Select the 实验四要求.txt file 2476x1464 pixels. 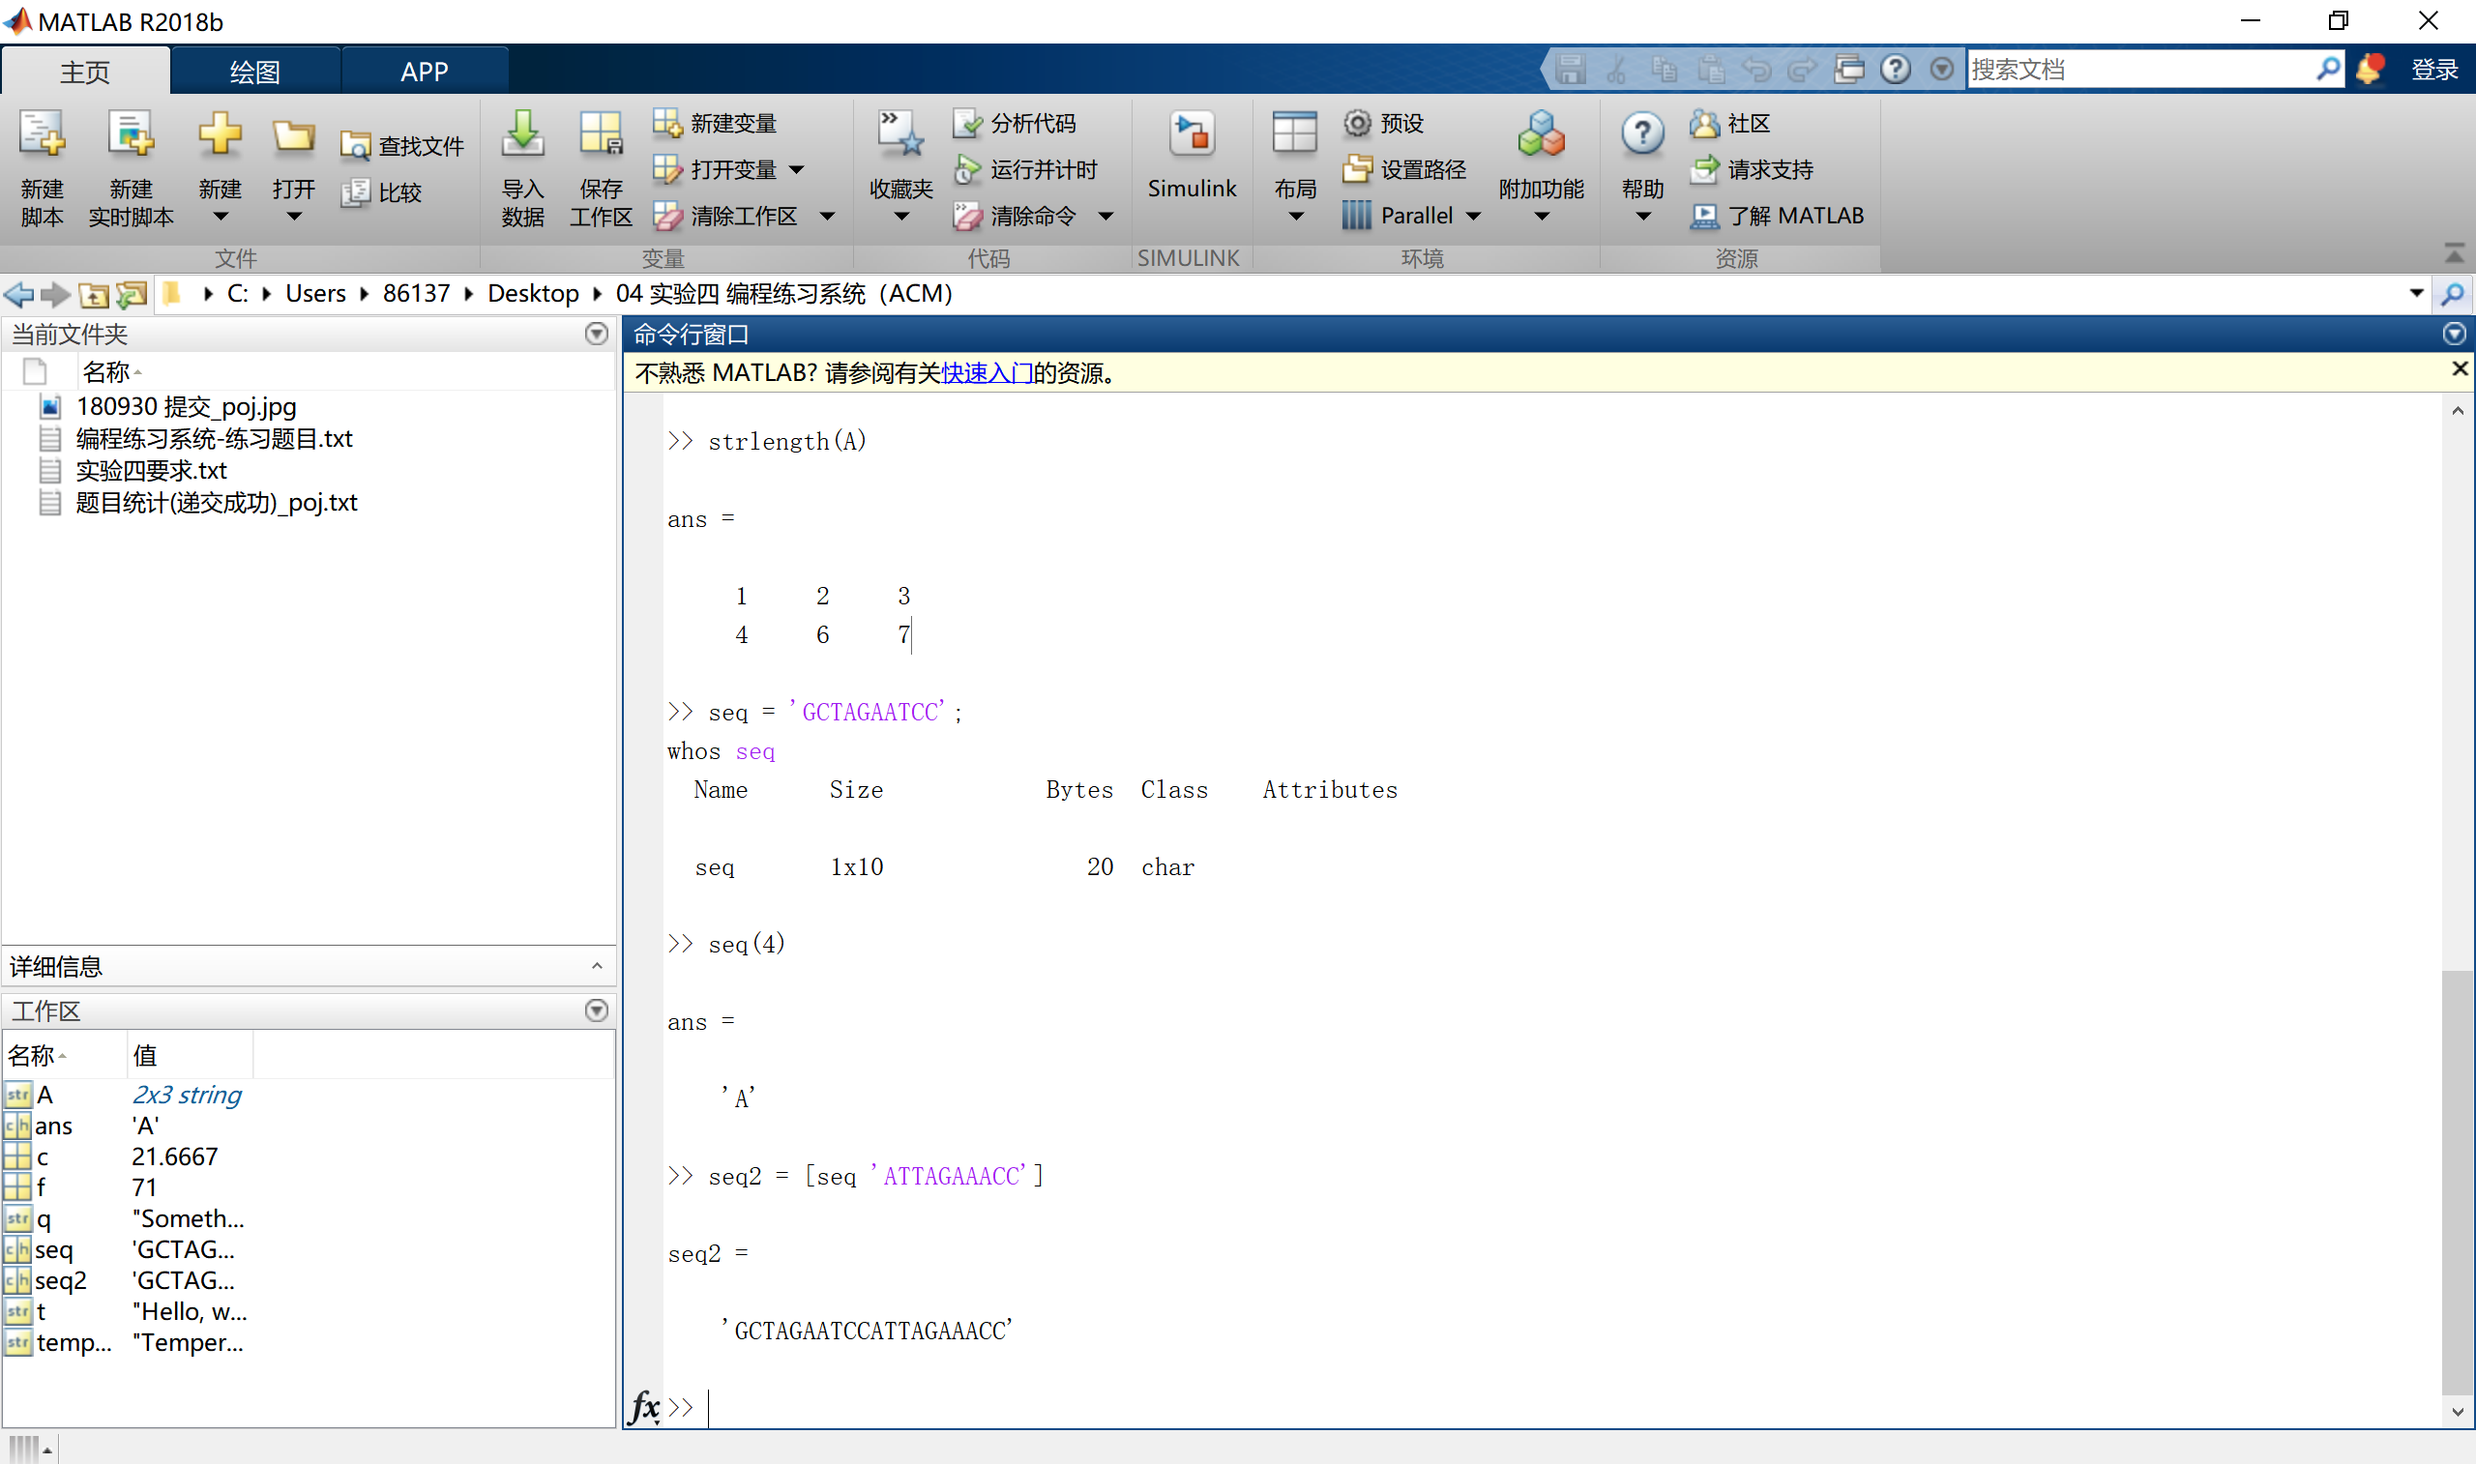click(151, 471)
